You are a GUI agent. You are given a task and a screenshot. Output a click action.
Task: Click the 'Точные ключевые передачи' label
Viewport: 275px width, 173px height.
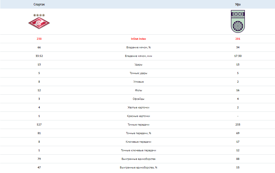point(138,150)
